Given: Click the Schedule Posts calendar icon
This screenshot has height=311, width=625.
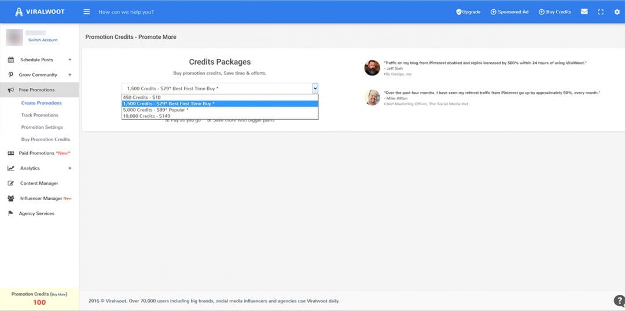Looking at the screenshot, I should coord(11,60).
